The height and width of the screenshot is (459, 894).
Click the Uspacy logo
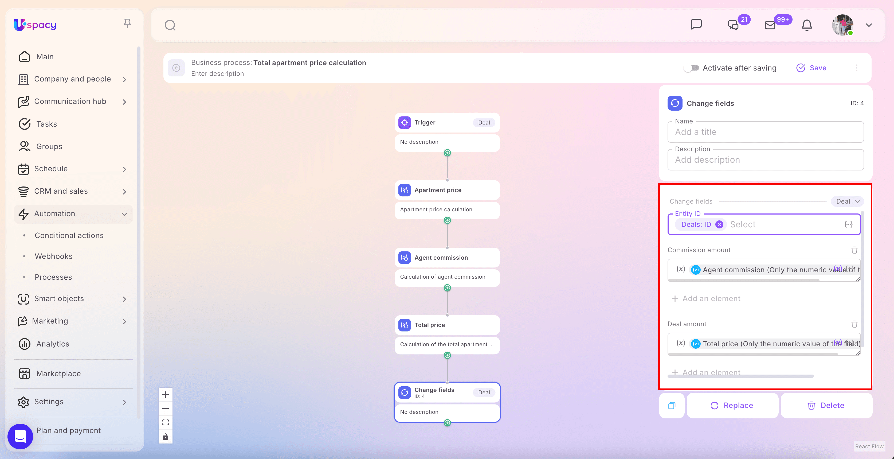[35, 25]
